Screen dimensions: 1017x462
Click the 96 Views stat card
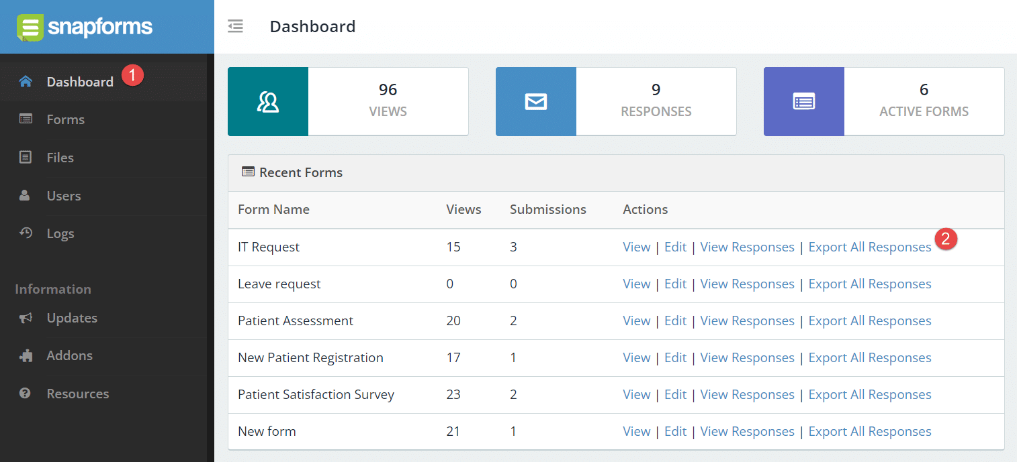pos(348,101)
